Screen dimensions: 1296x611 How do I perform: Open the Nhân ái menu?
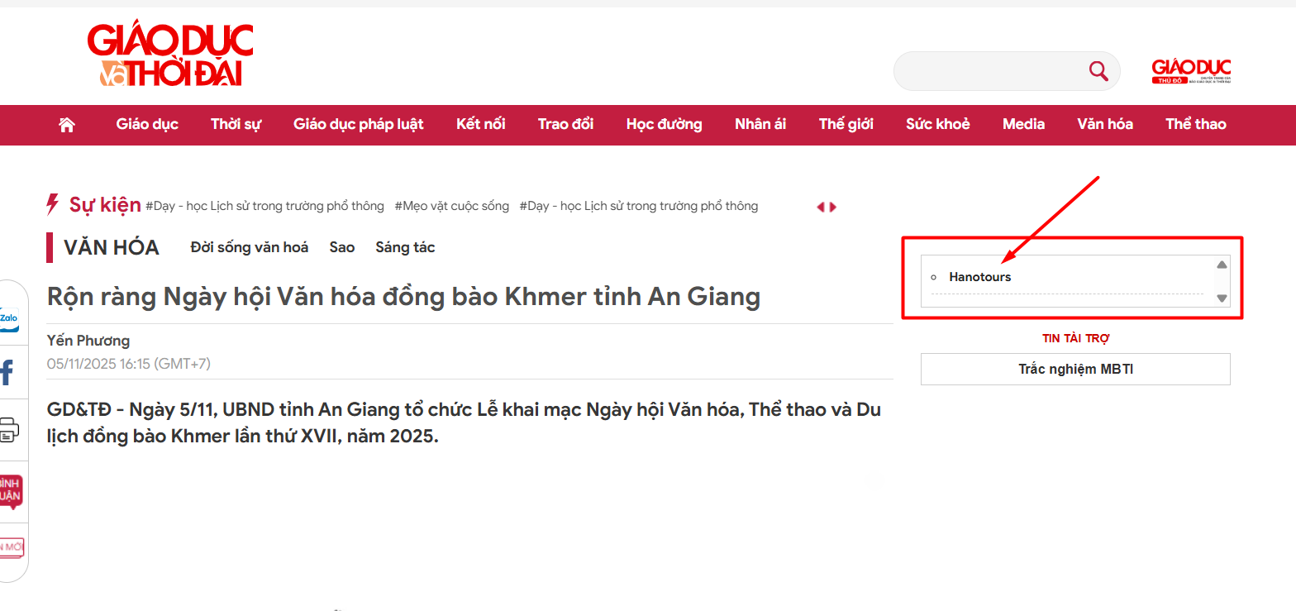point(760,124)
